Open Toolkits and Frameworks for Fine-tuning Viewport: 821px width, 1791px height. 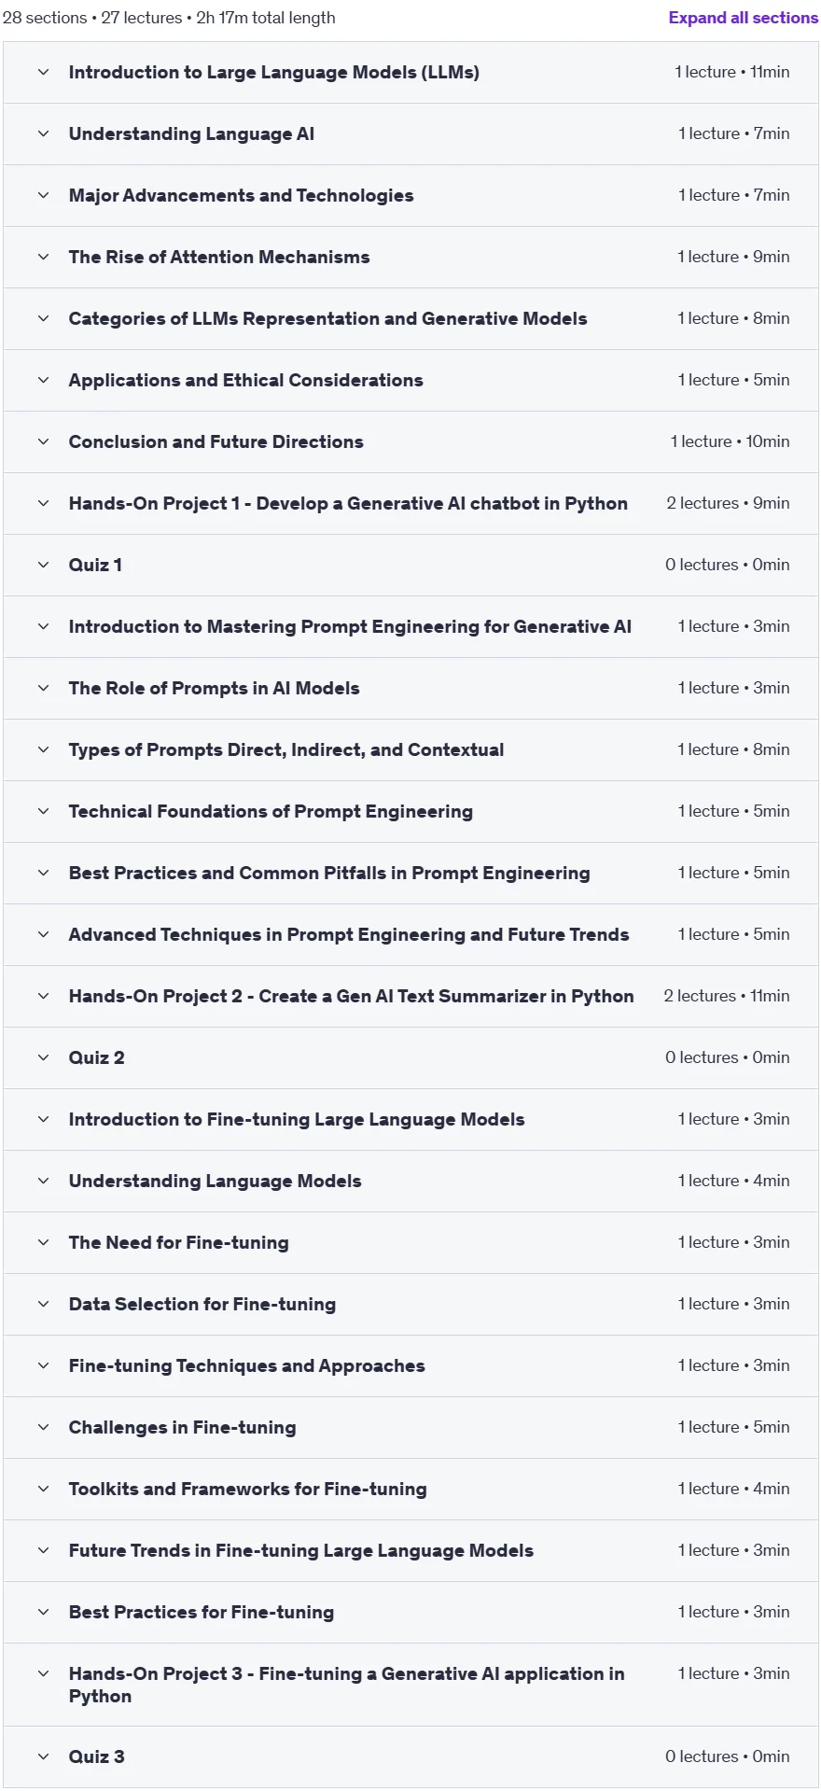(410, 1489)
